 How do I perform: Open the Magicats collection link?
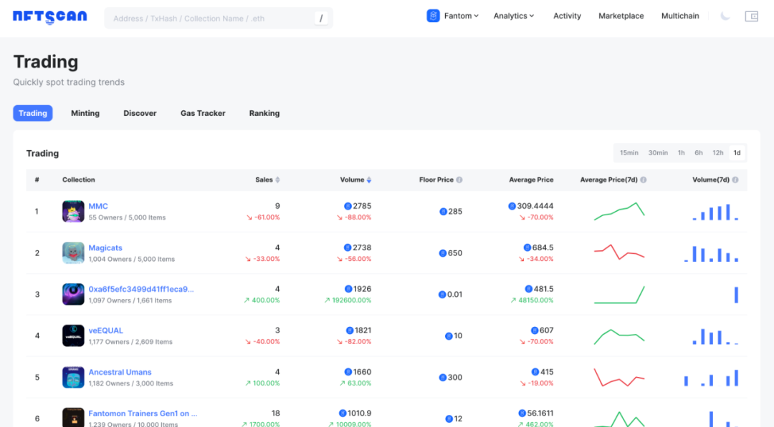coord(104,247)
